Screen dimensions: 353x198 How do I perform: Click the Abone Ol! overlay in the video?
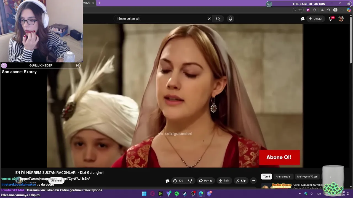pyautogui.click(x=279, y=158)
